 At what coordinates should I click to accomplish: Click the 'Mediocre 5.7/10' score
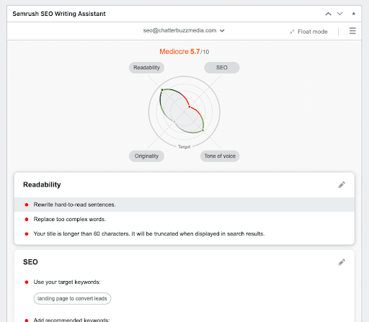(184, 52)
